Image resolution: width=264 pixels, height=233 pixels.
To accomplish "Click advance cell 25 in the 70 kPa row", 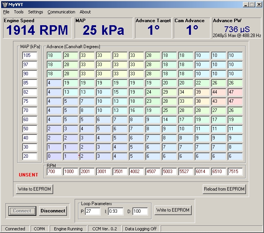I will pyautogui.click(x=169, y=110).
